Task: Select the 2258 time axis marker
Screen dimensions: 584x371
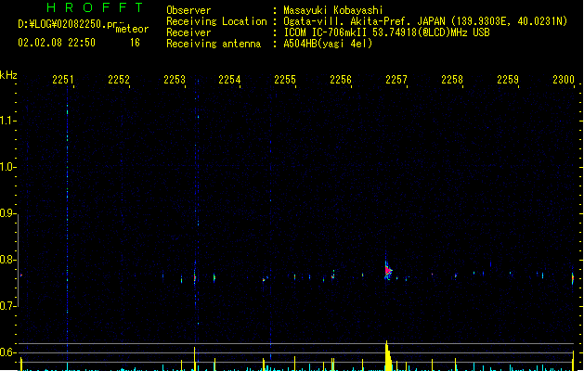Action: point(452,80)
